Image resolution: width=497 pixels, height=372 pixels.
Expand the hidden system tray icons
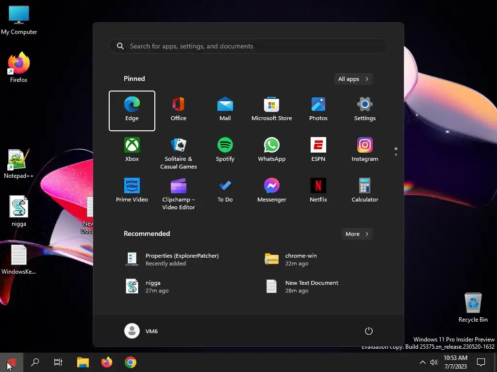click(x=423, y=362)
